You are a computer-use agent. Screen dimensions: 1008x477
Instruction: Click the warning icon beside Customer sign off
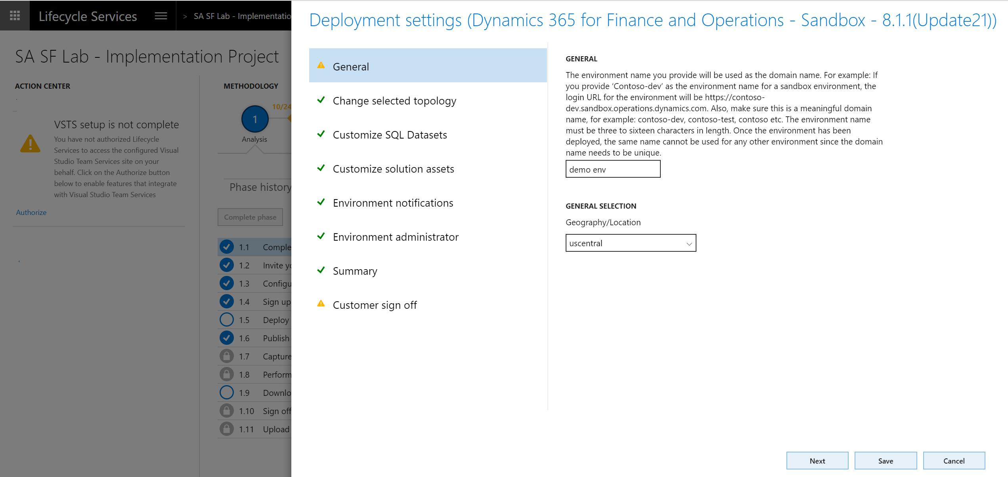[321, 304]
